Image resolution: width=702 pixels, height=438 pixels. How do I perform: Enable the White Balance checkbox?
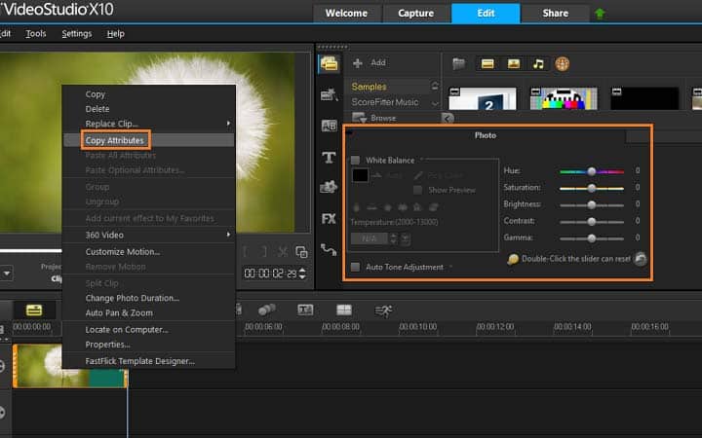click(x=356, y=160)
